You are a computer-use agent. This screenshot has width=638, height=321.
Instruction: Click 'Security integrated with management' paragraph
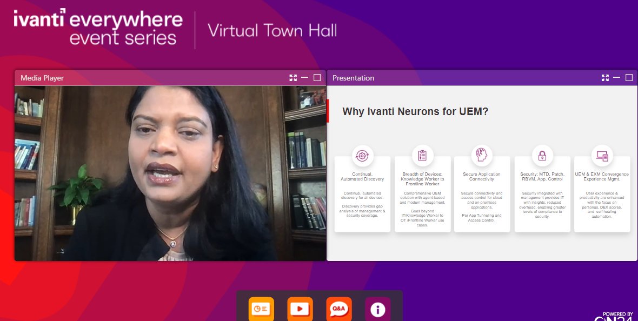pyautogui.click(x=542, y=205)
